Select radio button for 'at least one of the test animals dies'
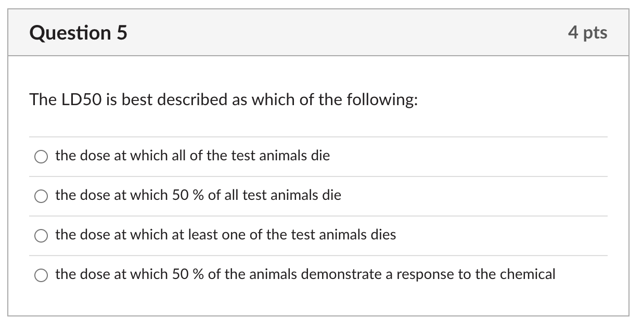642x330 pixels. coord(41,235)
